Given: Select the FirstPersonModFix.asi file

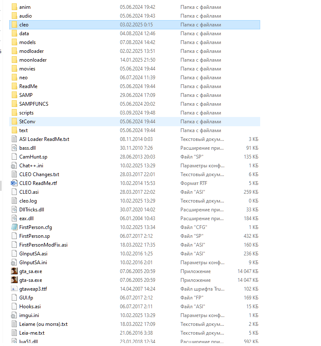Looking at the screenshot, I should pyautogui.click(x=43, y=245).
